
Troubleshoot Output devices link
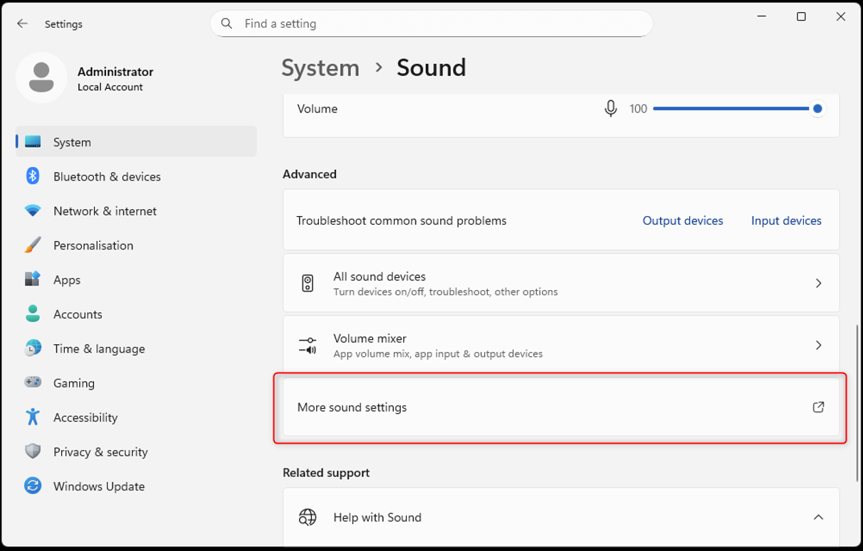tap(683, 220)
